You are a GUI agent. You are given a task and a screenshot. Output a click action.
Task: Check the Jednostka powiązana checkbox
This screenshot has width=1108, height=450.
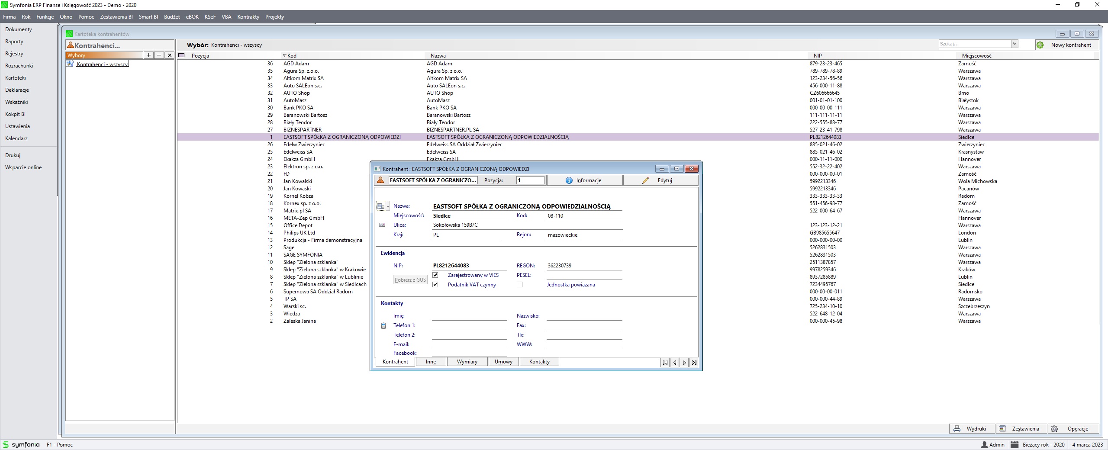coord(519,285)
